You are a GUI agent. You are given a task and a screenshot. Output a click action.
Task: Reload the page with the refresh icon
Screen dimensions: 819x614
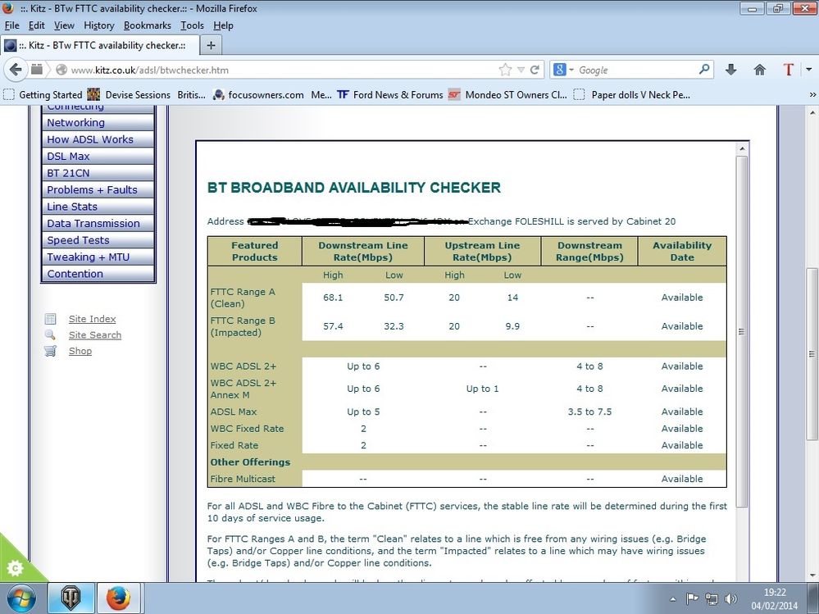pyautogui.click(x=535, y=70)
